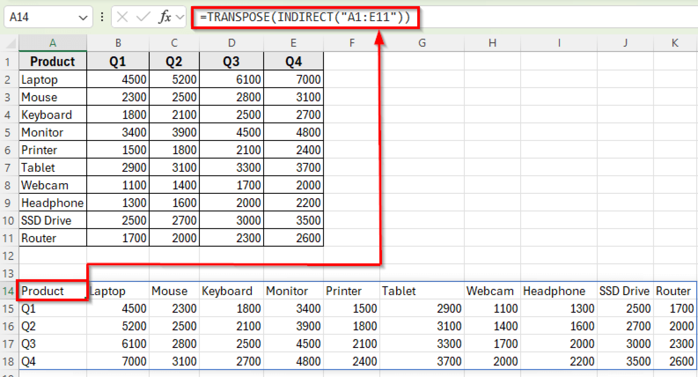Screen dimensions: 698x377
Task: Select row header 1
Action: point(9,61)
